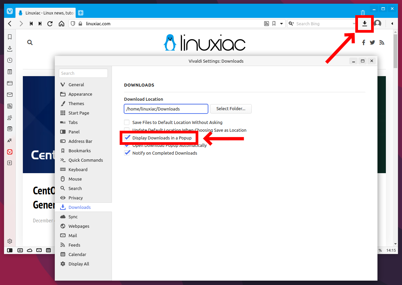This screenshot has height=285, width=402.
Task: Open the user profile avatar
Action: tap(377, 23)
